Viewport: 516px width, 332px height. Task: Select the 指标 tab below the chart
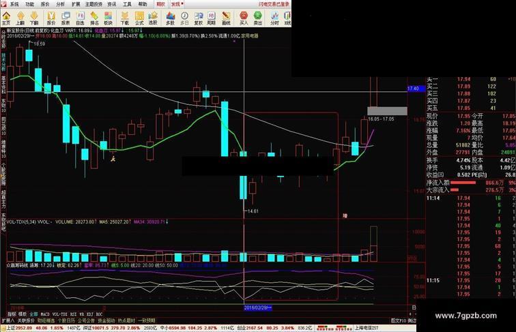pyautogui.click(x=12, y=314)
